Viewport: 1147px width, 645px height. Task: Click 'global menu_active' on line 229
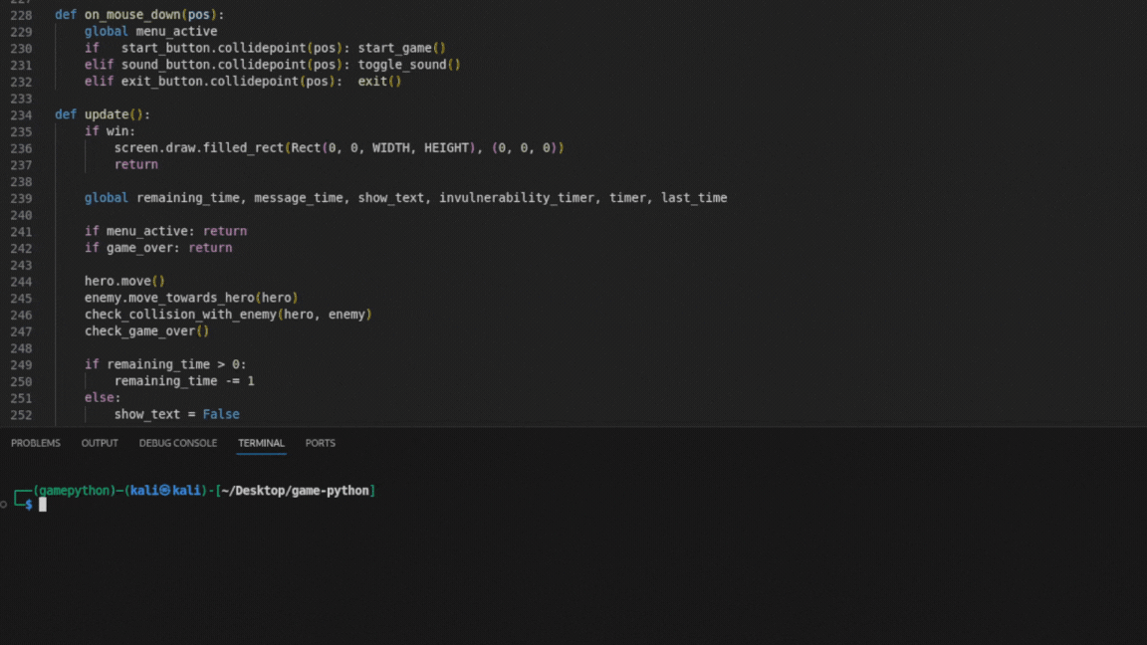point(150,32)
